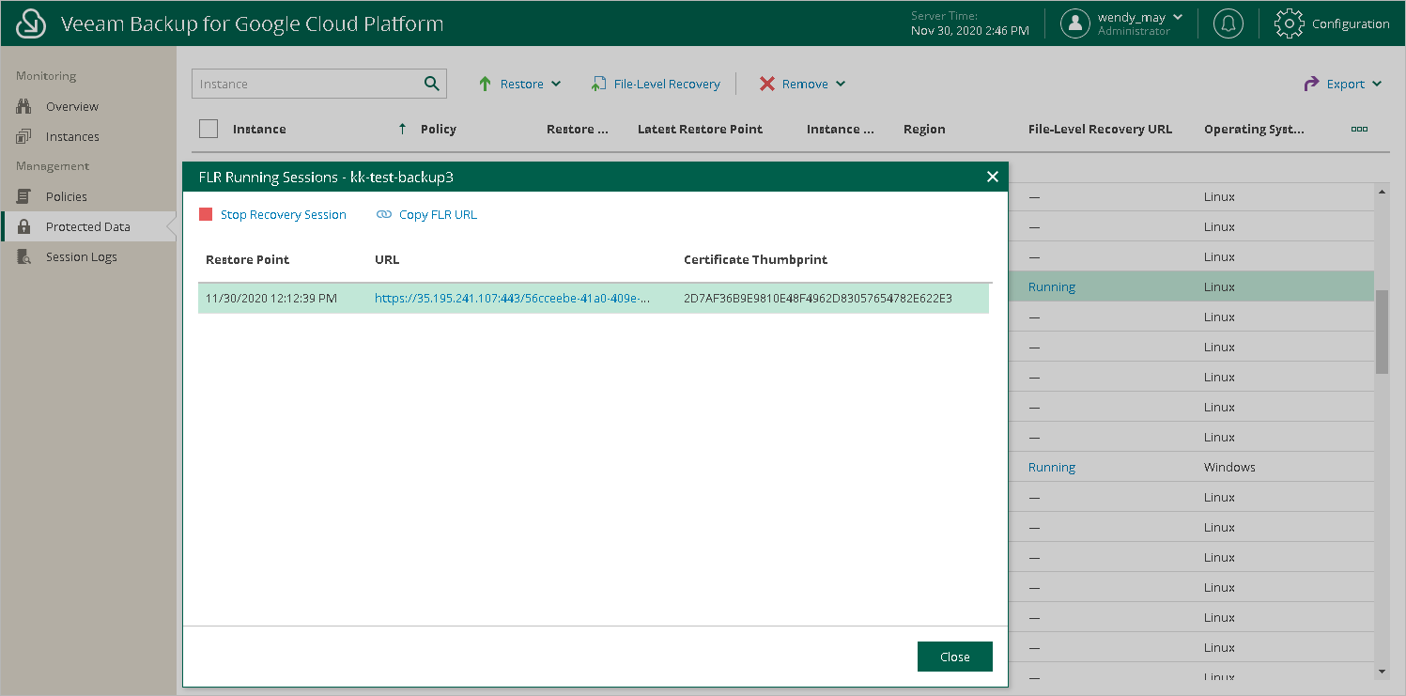Expand the Restore dropdown arrow
This screenshot has width=1406, height=696.
coord(556,84)
